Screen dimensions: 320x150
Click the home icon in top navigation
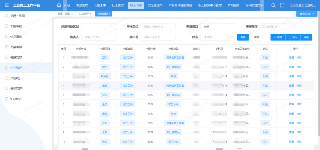click(x=59, y=5)
